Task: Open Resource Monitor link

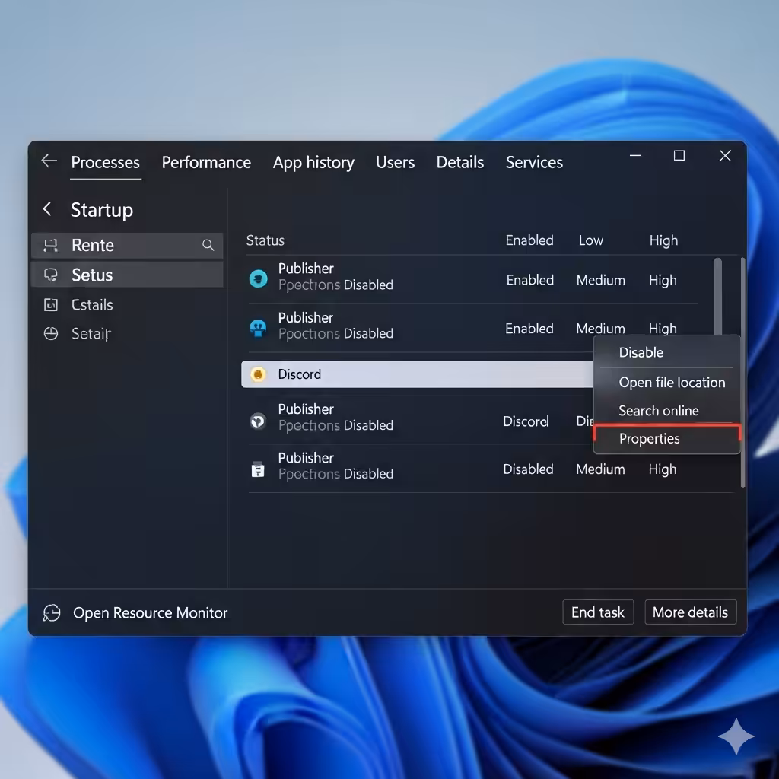Action: pos(150,612)
